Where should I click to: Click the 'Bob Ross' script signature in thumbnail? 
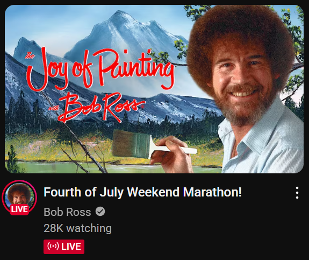(x=100, y=107)
